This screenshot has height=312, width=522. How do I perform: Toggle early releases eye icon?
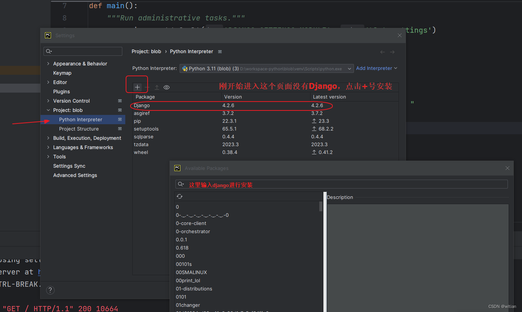[167, 87]
